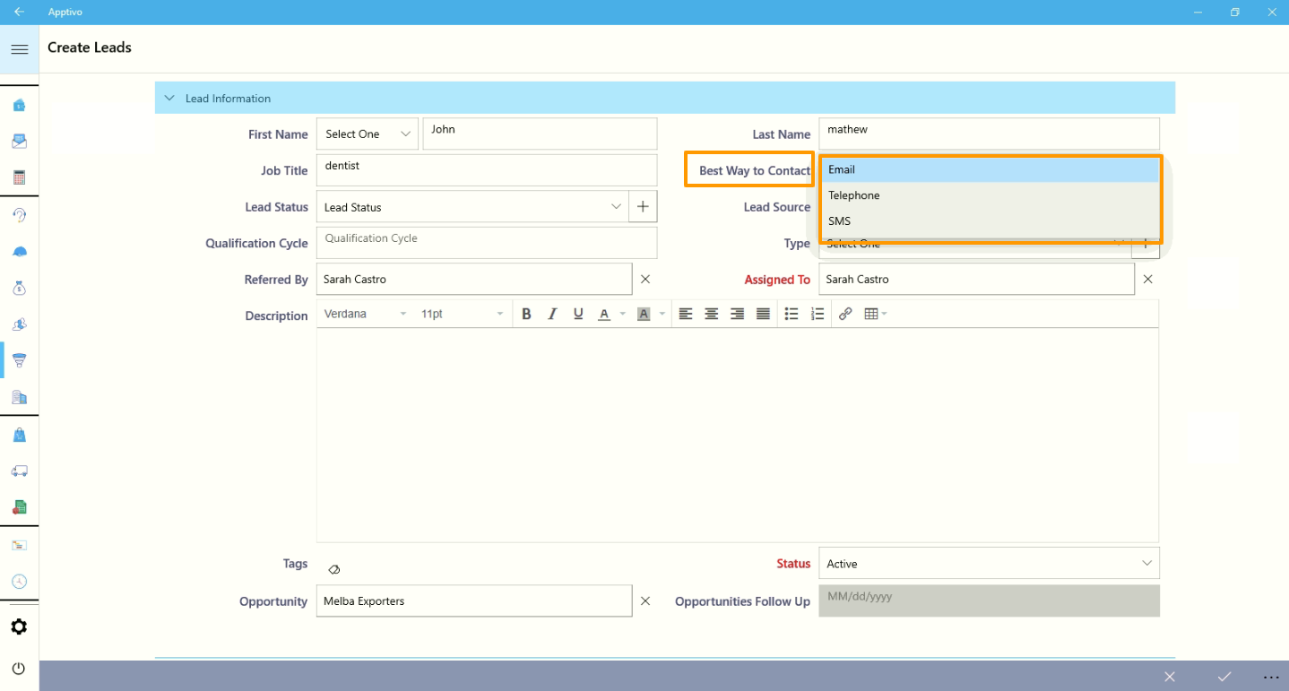
Task: Expand the Status dropdown showing Active
Action: coord(988,564)
